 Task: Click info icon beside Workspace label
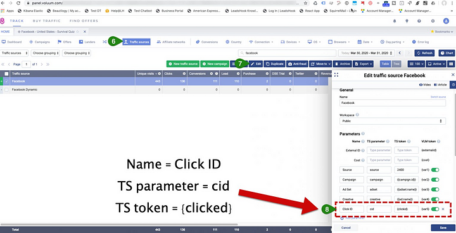[x=357, y=115]
